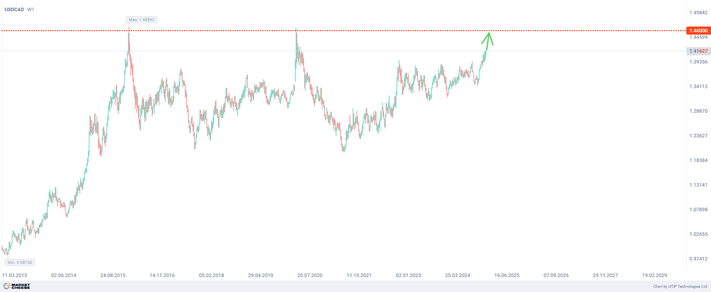Open the W1 timeframe selector
This screenshot has height=292, width=711.
[31, 9]
